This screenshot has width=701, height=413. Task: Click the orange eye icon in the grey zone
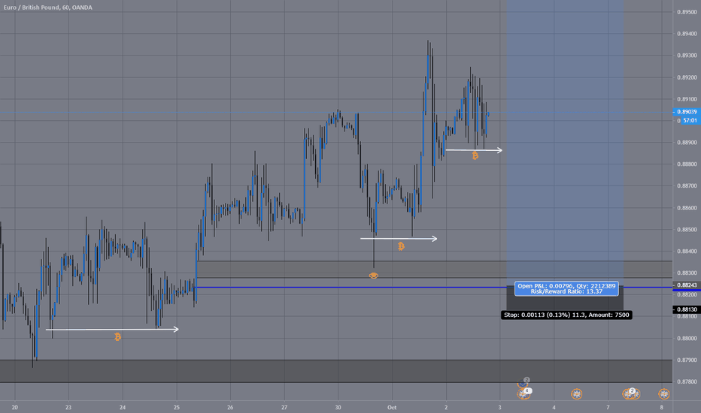click(374, 276)
